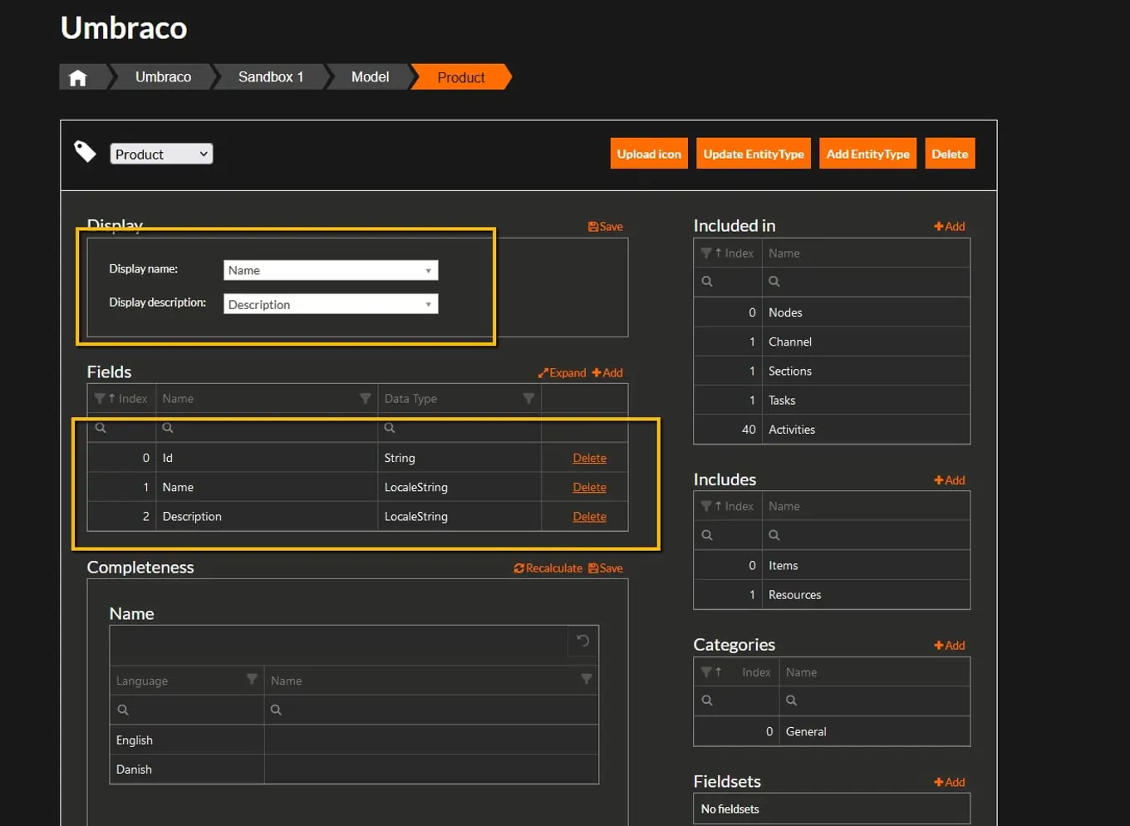Open the Product entity type dropdown

coord(161,154)
